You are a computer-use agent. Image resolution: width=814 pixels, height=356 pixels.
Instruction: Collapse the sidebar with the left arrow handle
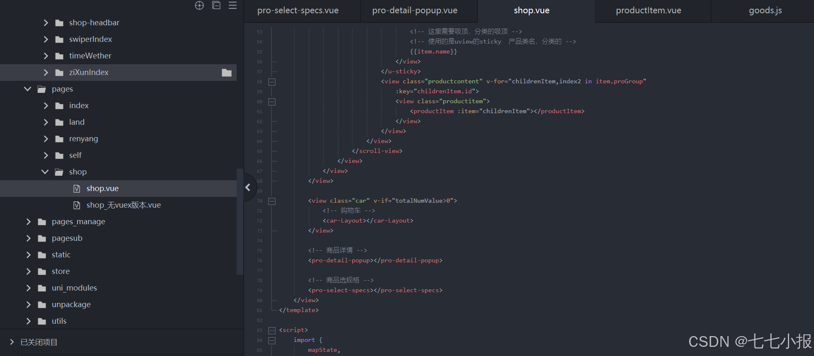(248, 187)
